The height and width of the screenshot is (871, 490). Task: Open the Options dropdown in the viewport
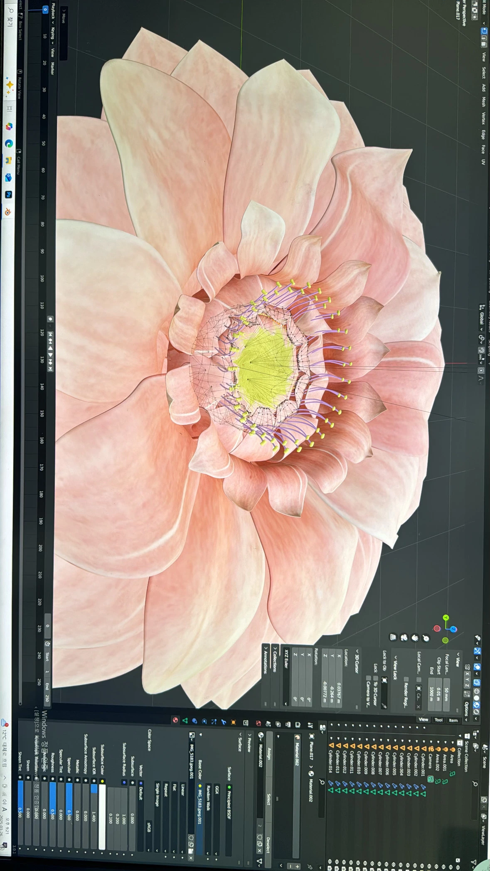pos(466,711)
